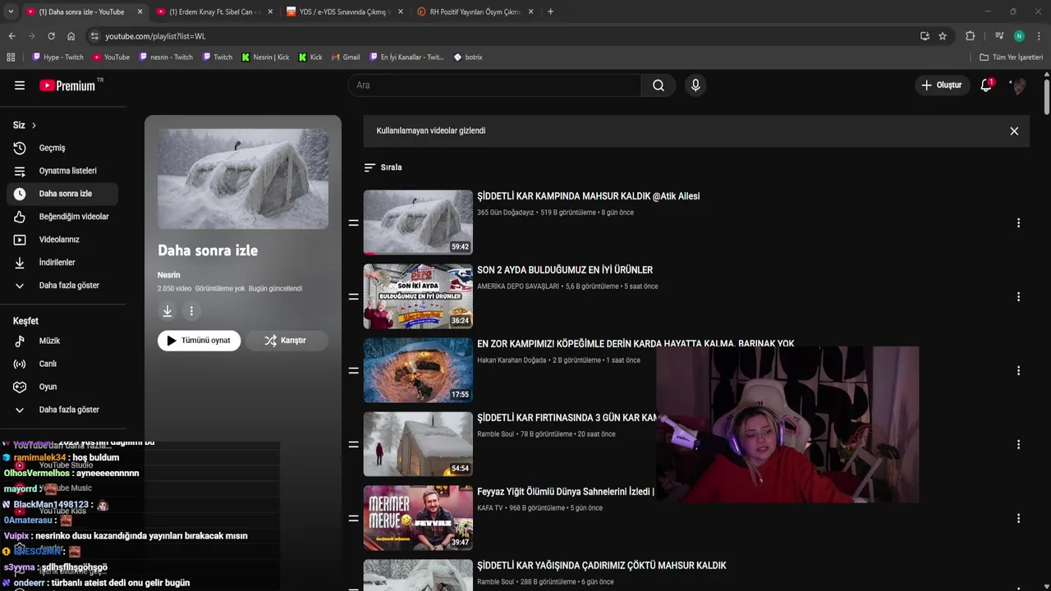Screen dimensions: 1051x591
Task: Expand the Siz section chevron
Action: point(34,126)
